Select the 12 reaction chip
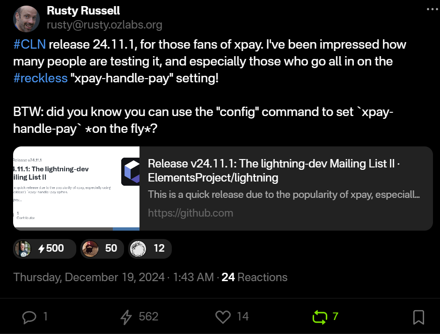Image resolution: width=440 pixels, height=334 pixels. tap(150, 248)
